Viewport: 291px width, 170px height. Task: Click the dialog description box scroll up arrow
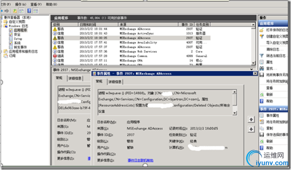[234, 92]
